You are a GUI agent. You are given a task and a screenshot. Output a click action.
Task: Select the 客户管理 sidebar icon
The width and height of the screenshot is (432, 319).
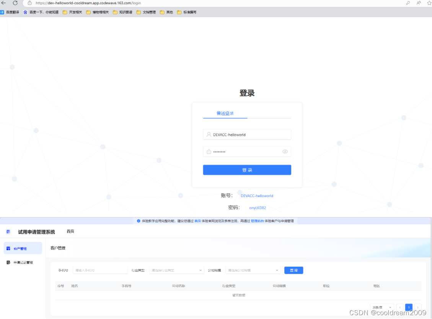8,248
